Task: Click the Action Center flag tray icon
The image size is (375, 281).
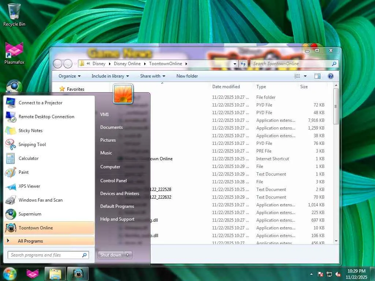Action: pyautogui.click(x=320, y=274)
